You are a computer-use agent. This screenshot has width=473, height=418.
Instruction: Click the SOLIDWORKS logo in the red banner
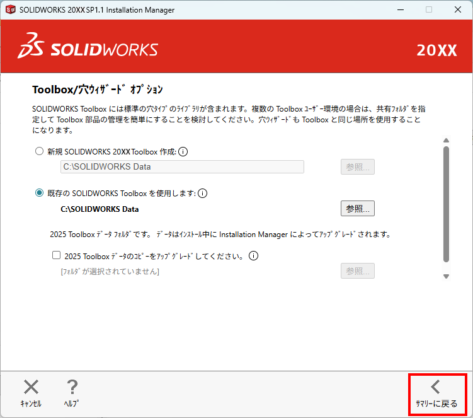click(88, 46)
